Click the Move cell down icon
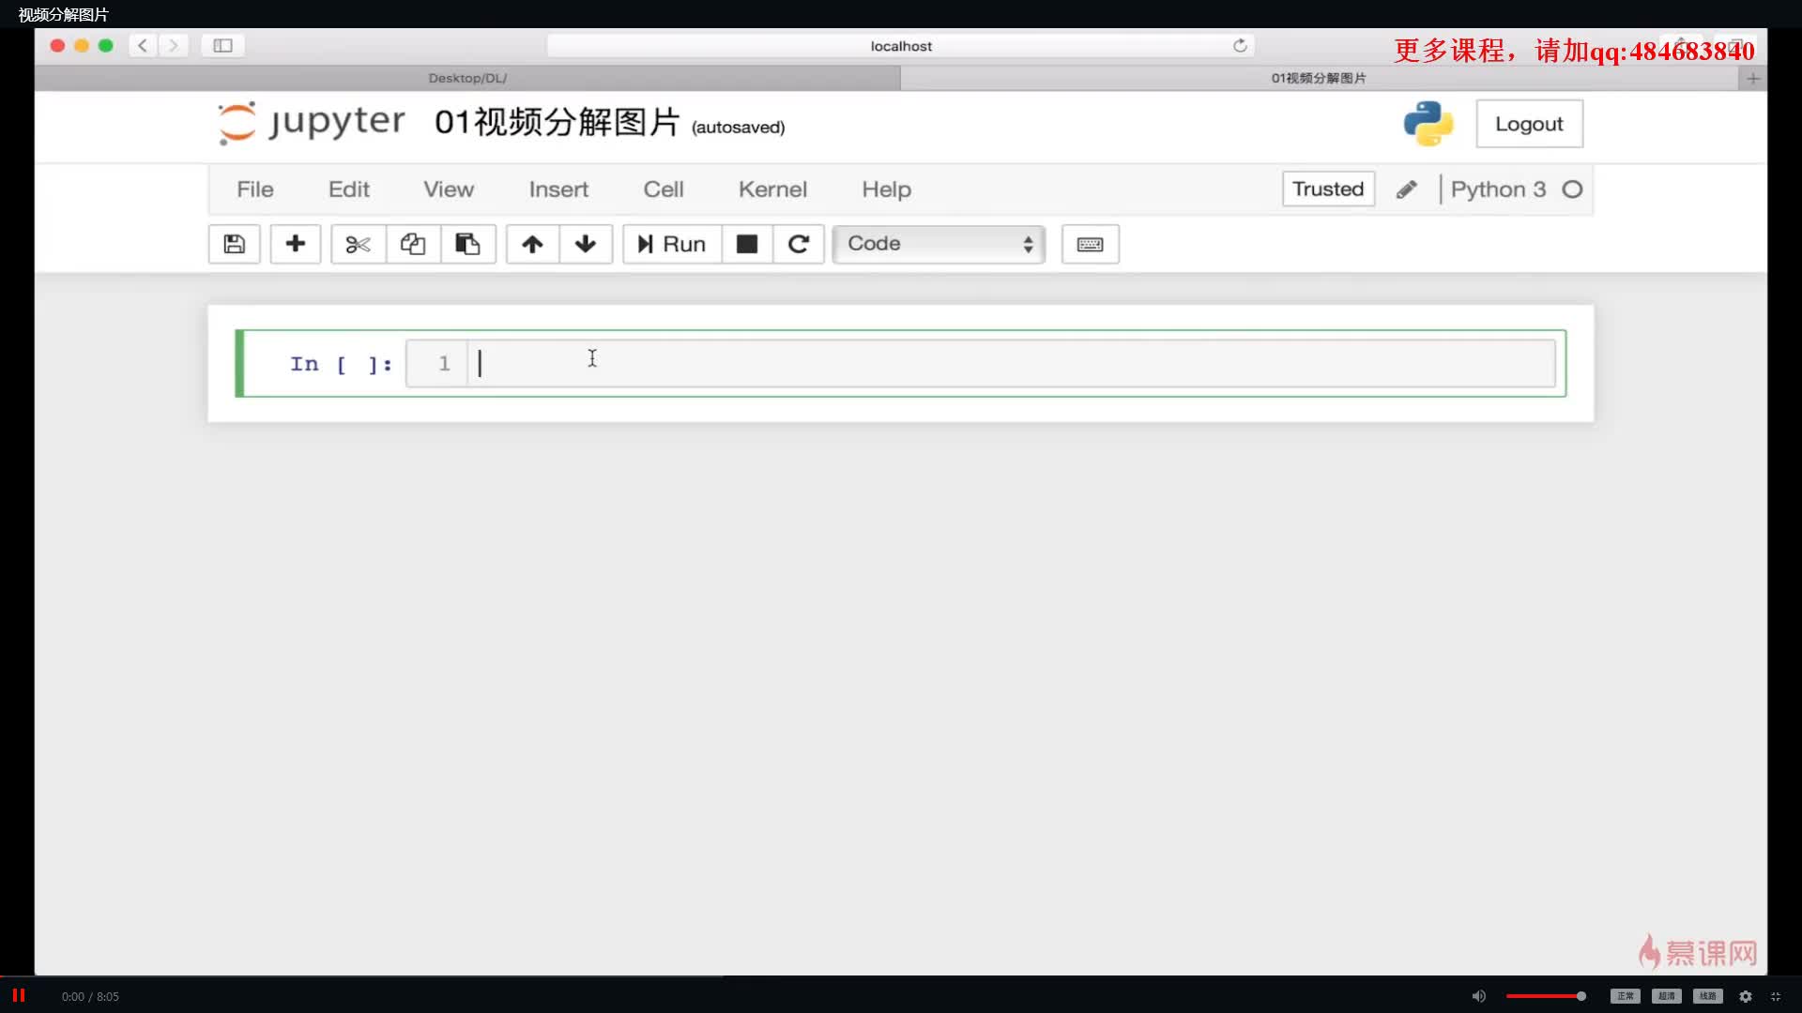This screenshot has width=1802, height=1013. click(x=586, y=244)
